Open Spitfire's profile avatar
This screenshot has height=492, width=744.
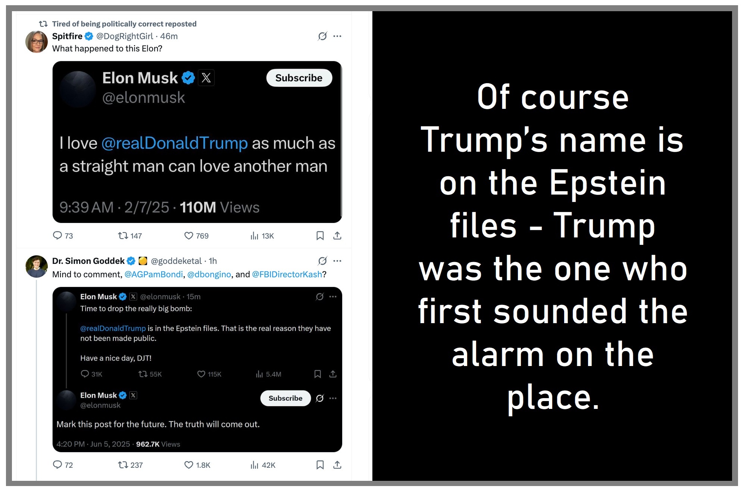pyautogui.click(x=36, y=42)
